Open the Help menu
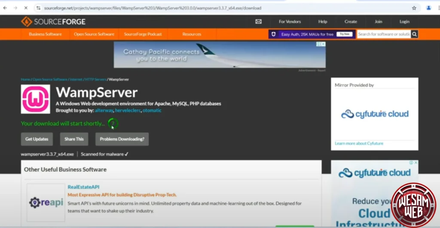 click(323, 21)
